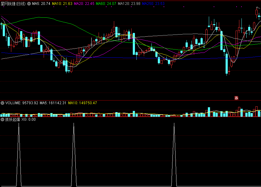Click the green MA60: 24.07 label
The image size is (261, 187).
coord(106,4)
